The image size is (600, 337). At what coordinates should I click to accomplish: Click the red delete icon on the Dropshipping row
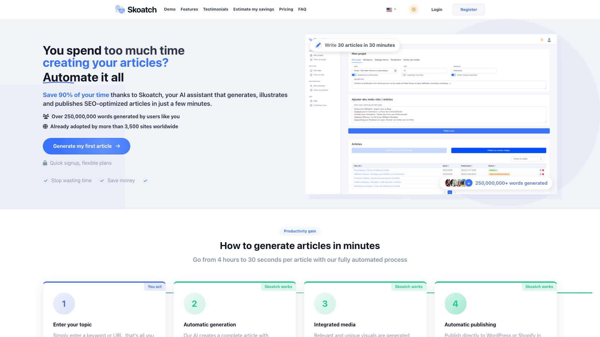[x=543, y=170]
